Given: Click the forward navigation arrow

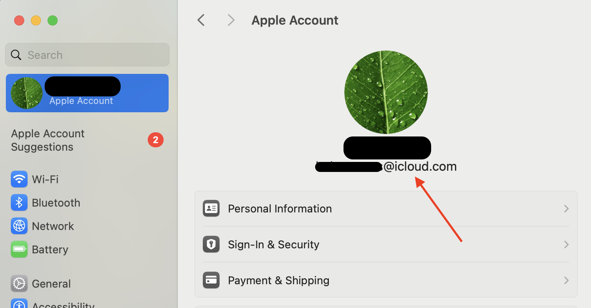Looking at the screenshot, I should 231,20.
